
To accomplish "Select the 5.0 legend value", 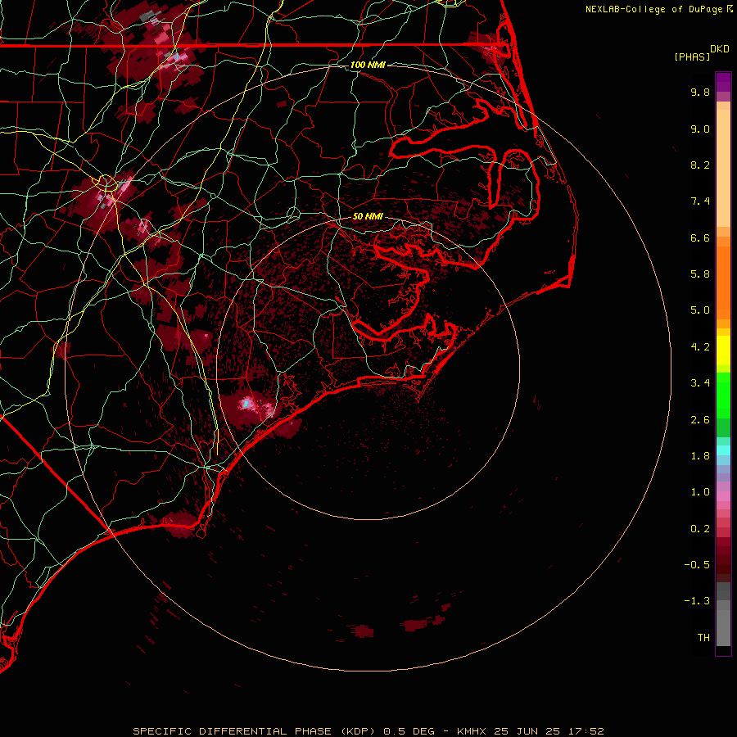I will 700,310.
